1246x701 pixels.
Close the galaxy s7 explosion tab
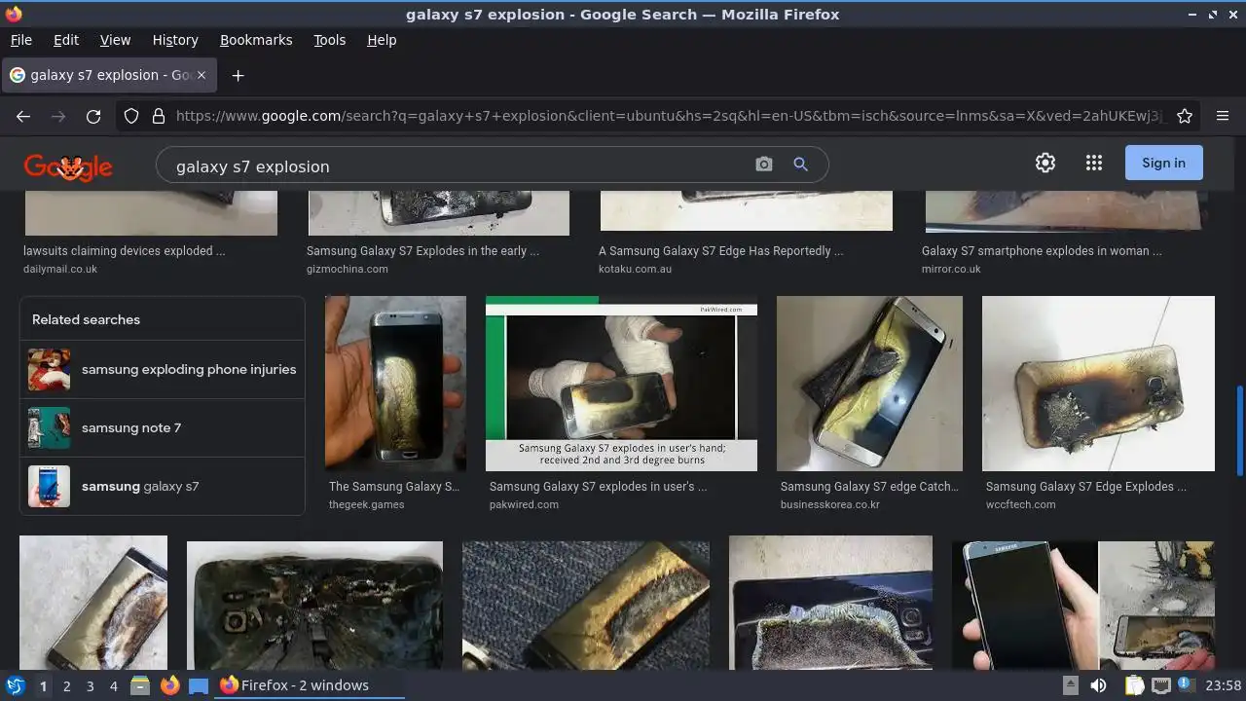(x=202, y=75)
